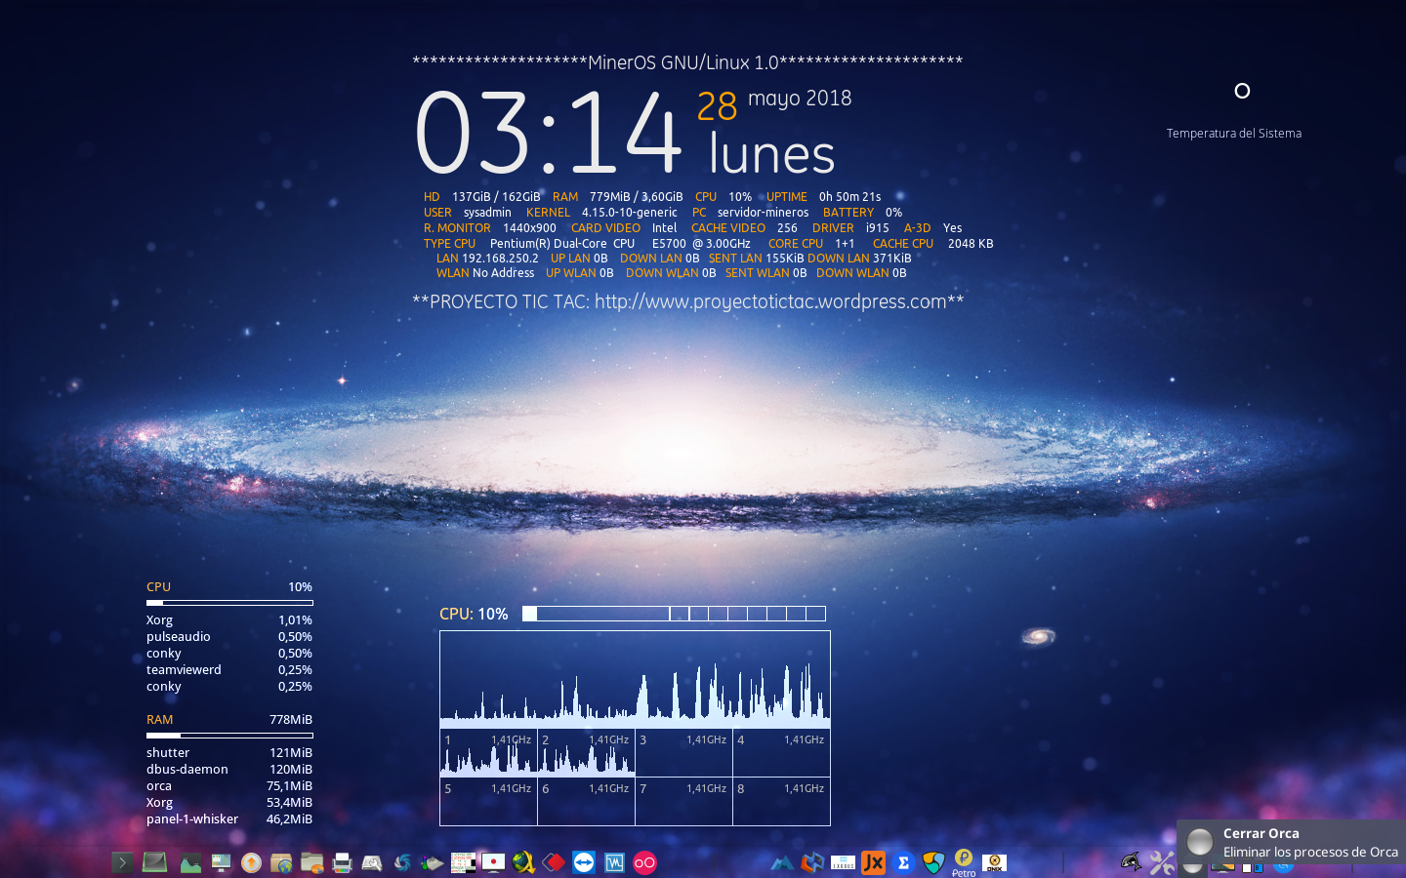Image resolution: width=1406 pixels, height=878 pixels.
Task: Open the printer utility
Action: [x=342, y=862]
